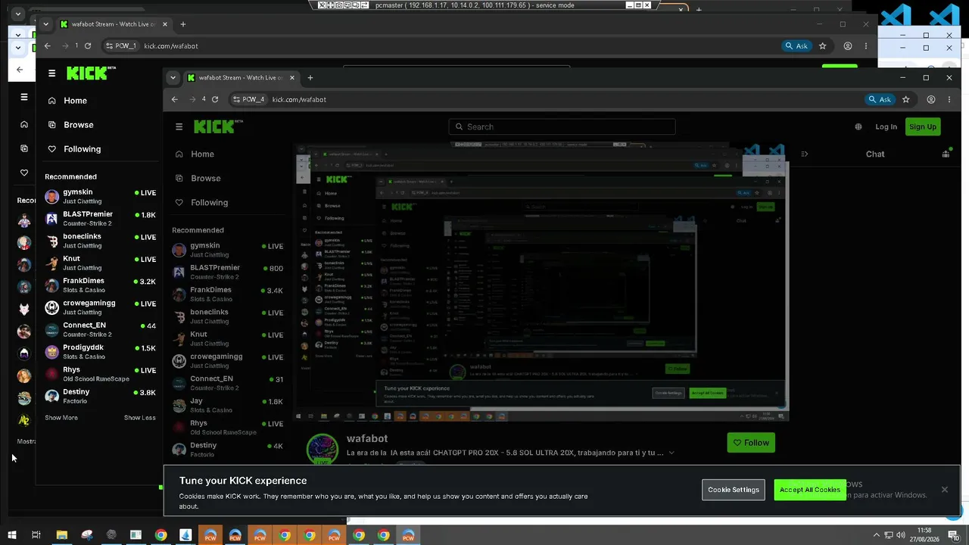Open Chrome's three-dot menu in PCW_1 window
Screen dimensions: 969x545
click(x=866, y=45)
